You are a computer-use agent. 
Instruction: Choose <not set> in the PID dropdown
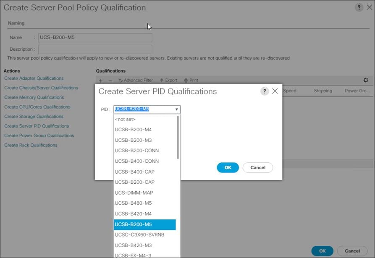(x=125, y=119)
